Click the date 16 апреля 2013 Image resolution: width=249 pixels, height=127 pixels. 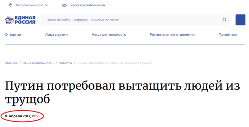[x=18, y=116]
